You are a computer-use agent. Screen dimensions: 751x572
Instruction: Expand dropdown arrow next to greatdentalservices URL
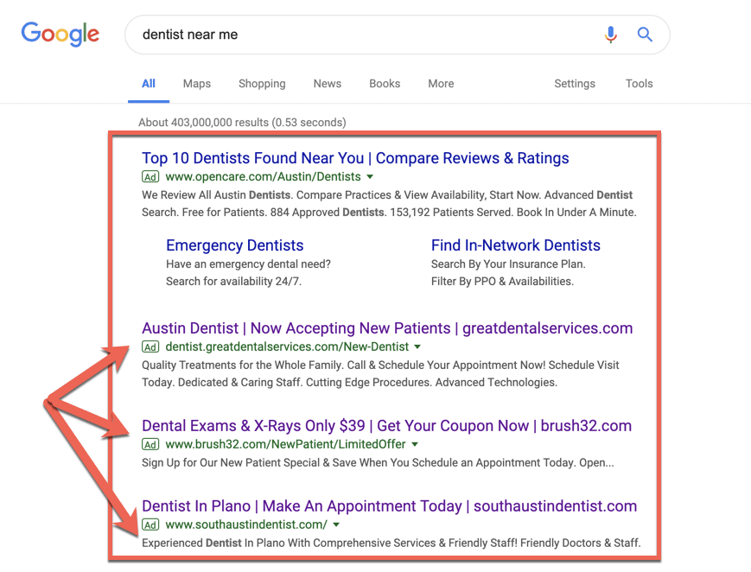[417, 346]
